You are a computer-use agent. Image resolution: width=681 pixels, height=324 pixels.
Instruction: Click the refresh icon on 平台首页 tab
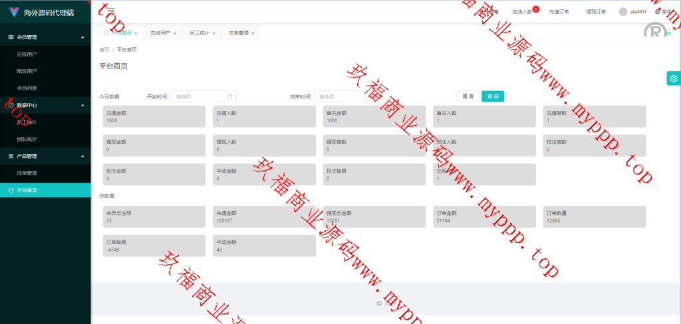[x=106, y=33]
